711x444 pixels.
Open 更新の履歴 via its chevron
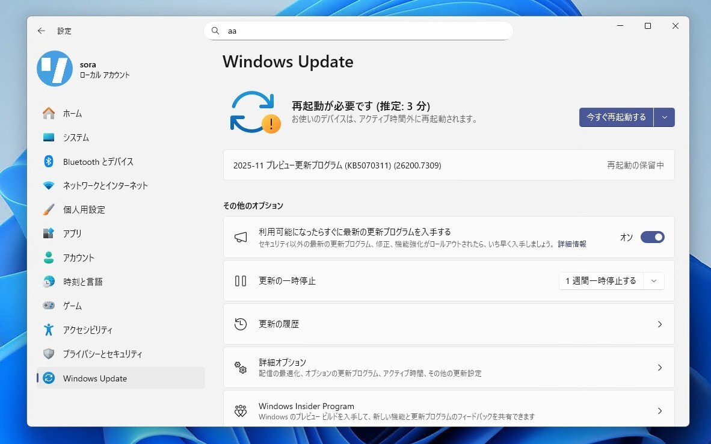point(660,324)
